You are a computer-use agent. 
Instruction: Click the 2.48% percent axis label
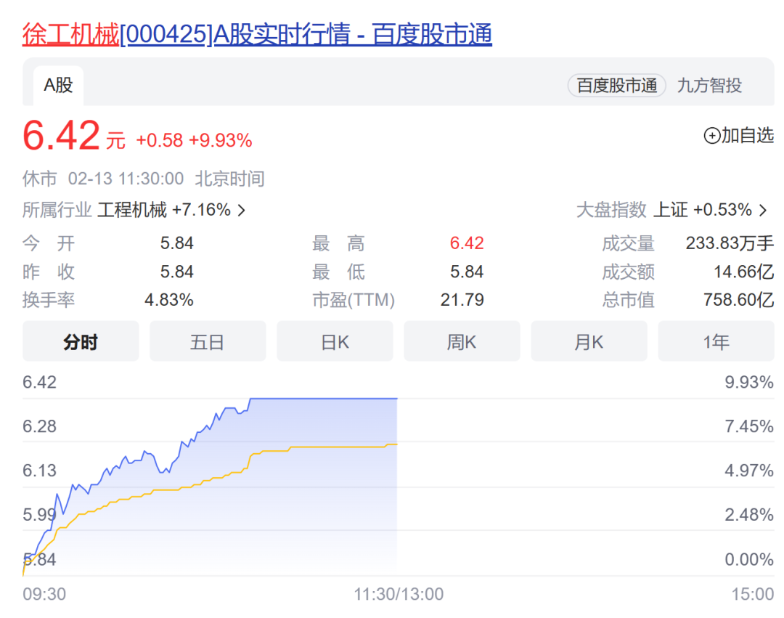[749, 514]
